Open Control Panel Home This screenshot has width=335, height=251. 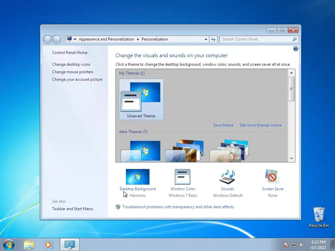pyautogui.click(x=70, y=53)
